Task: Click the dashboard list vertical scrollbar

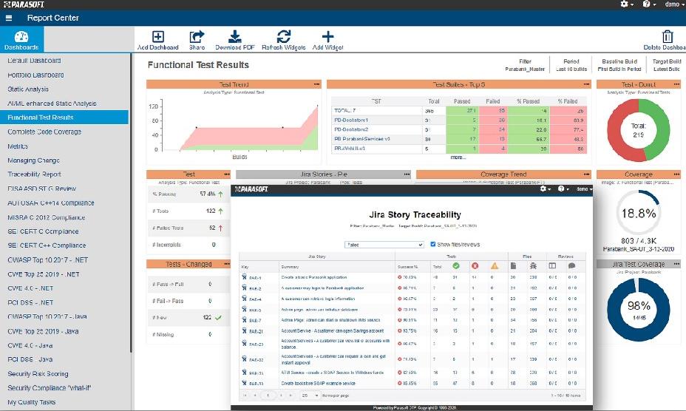Action: tap(131, 203)
